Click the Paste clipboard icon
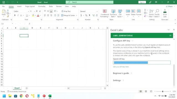The width and height of the screenshot is (177, 99). click(x=4, y=11)
